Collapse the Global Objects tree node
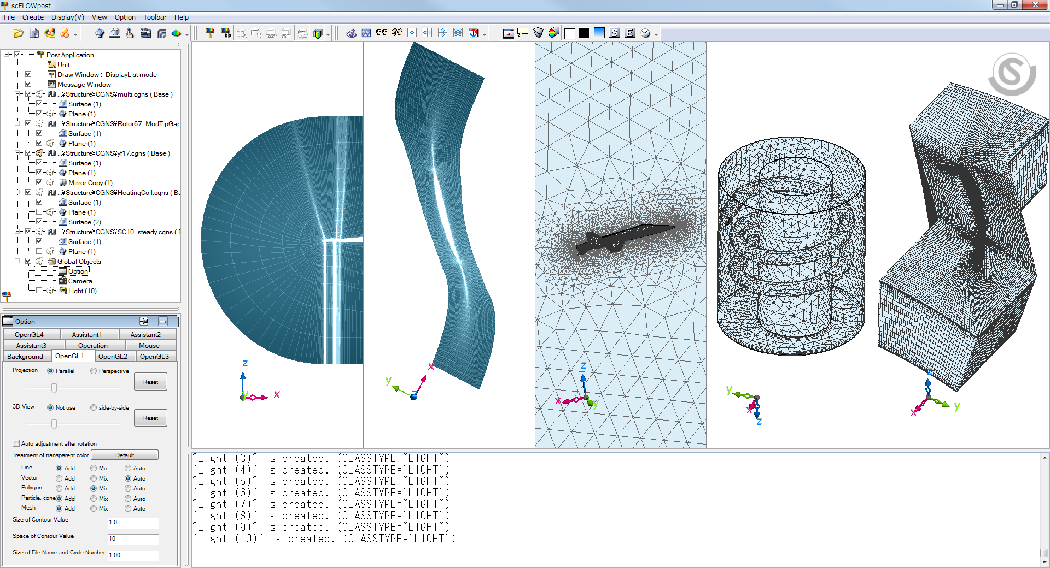 [17, 261]
